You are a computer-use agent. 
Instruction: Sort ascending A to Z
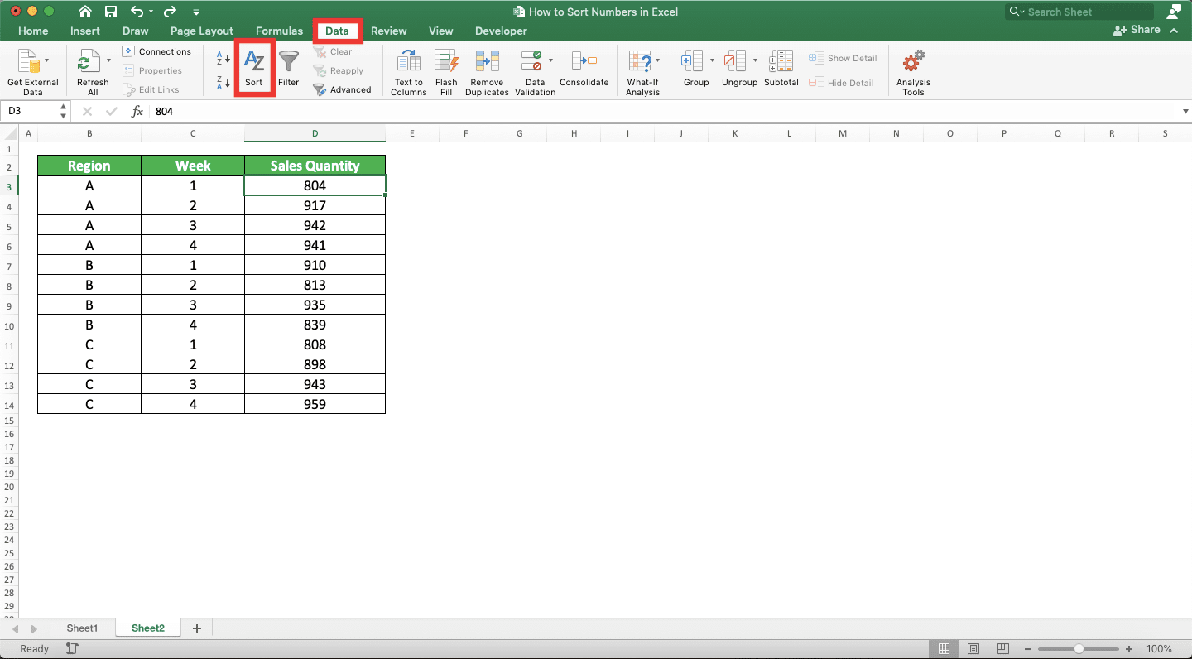(x=223, y=59)
